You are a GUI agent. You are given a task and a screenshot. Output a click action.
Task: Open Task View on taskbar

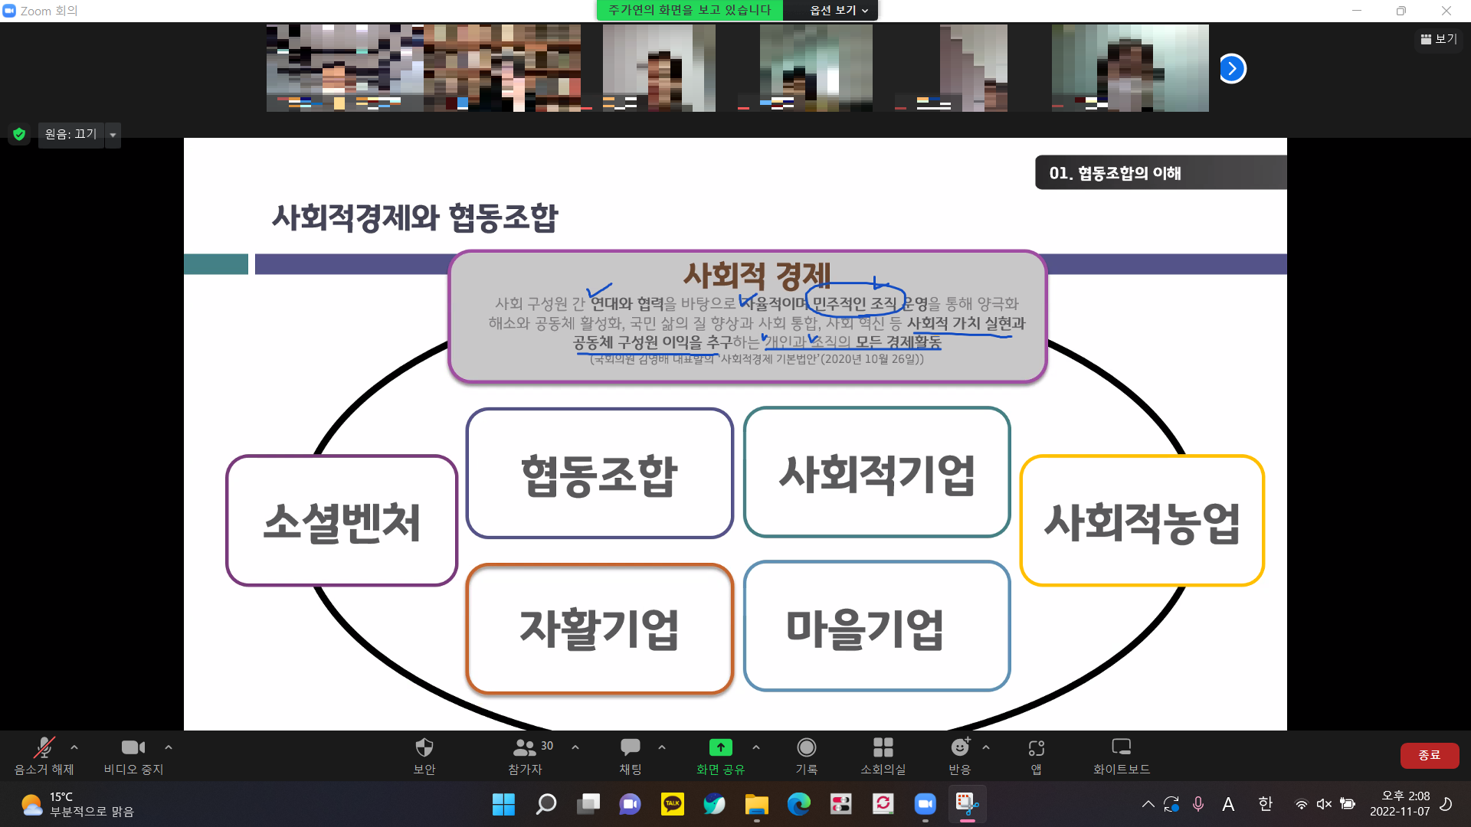(x=588, y=804)
